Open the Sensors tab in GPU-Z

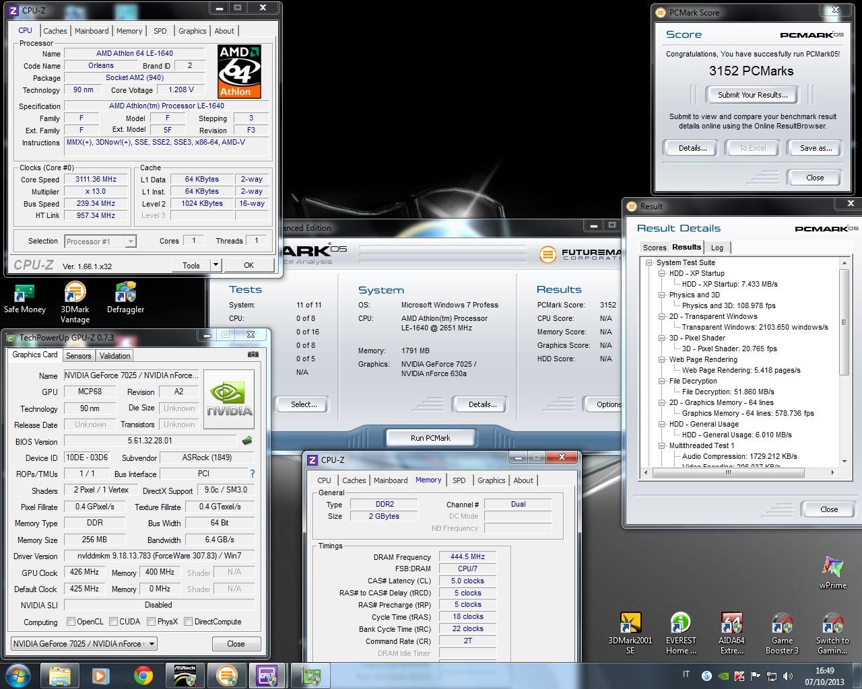(x=79, y=356)
